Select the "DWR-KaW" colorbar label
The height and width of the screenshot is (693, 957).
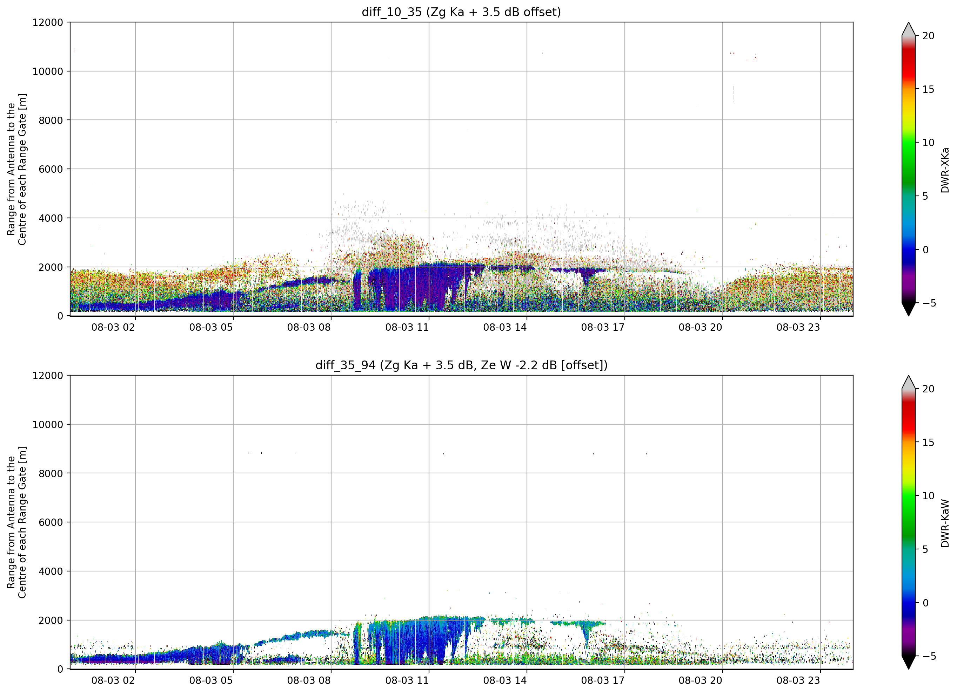[x=945, y=523]
